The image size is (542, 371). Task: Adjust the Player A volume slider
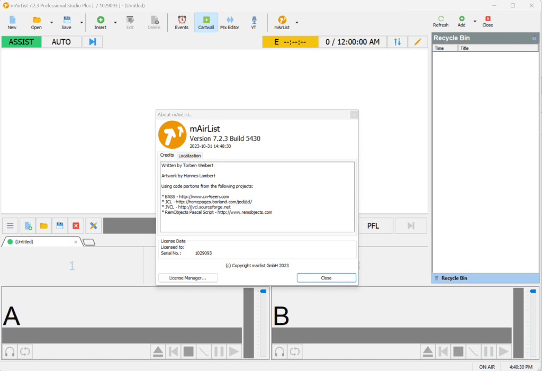point(263,292)
